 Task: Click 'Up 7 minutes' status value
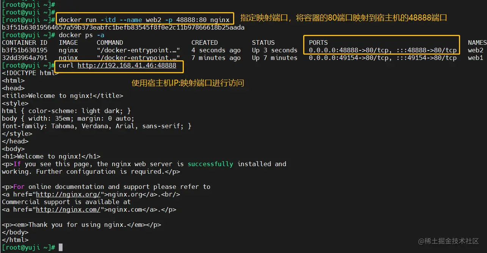[275, 58]
